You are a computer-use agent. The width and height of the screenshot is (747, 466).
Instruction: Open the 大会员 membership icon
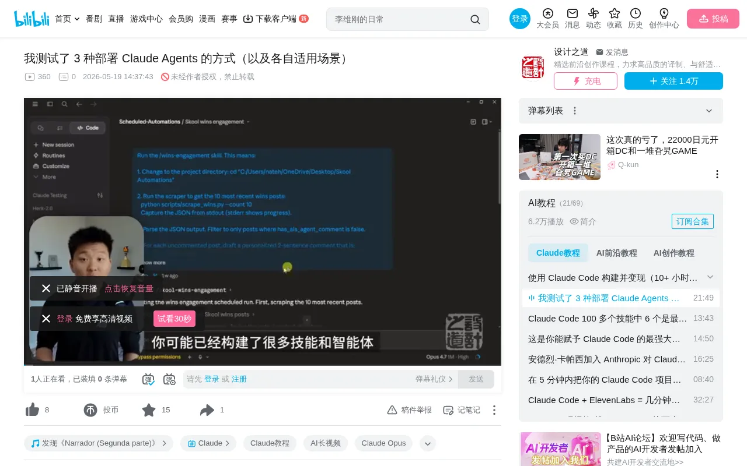[x=547, y=19]
